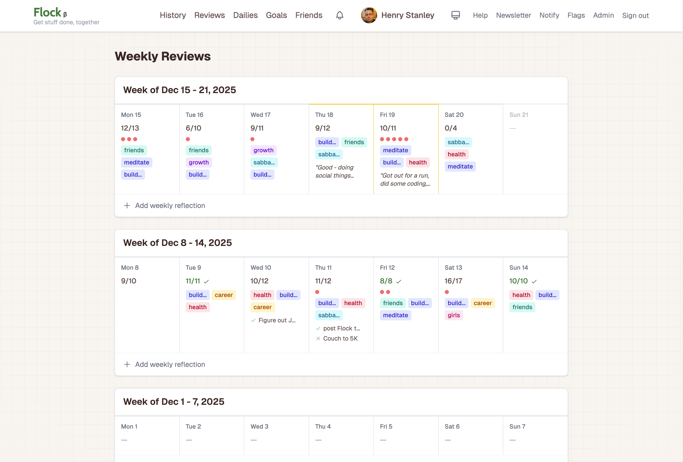
Task: Click the X icon next to Couch to 5K
Action: tap(318, 339)
